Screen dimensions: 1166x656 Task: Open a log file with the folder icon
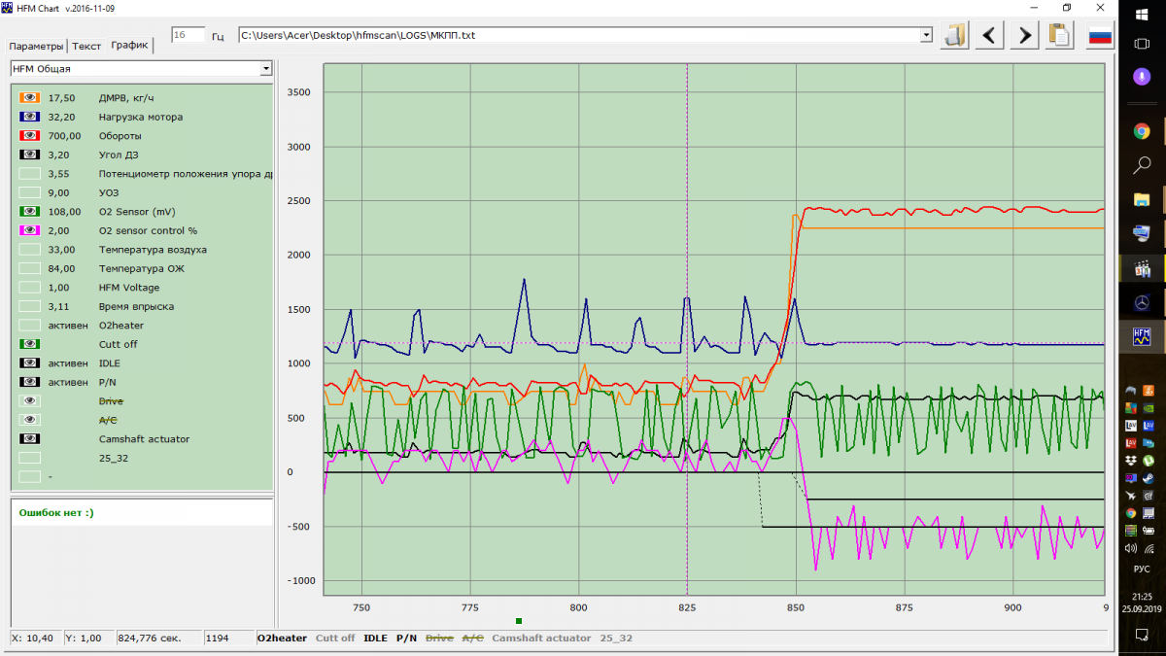click(x=956, y=36)
